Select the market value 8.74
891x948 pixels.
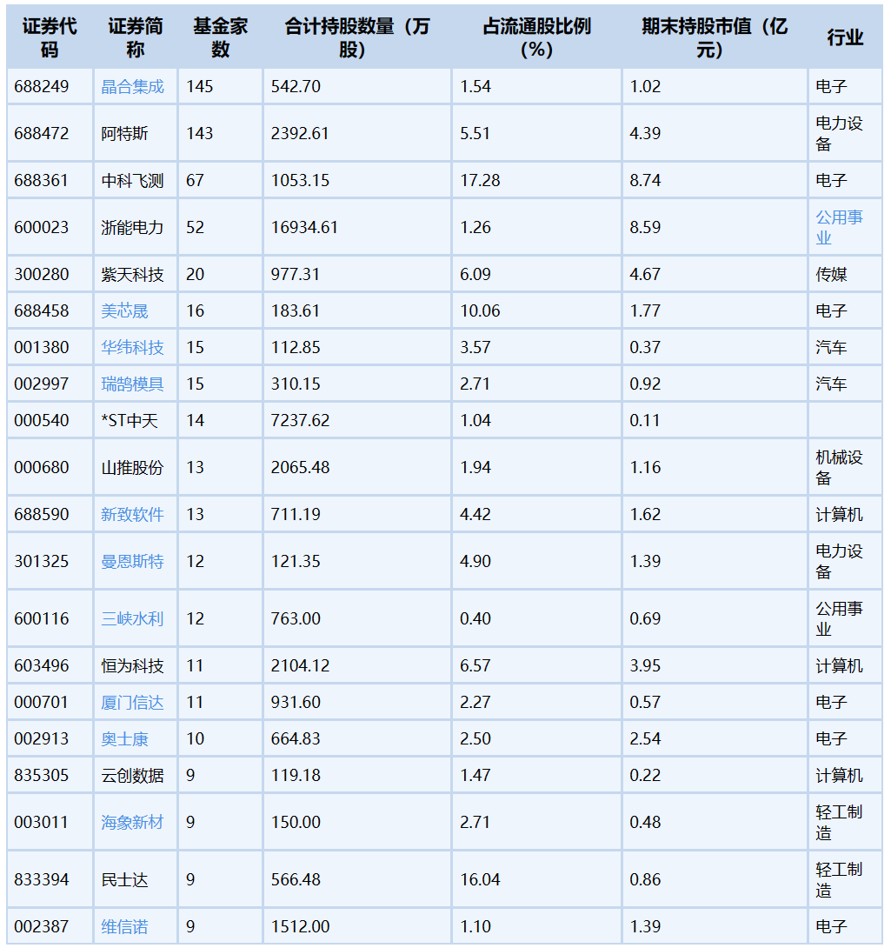pyautogui.click(x=645, y=180)
